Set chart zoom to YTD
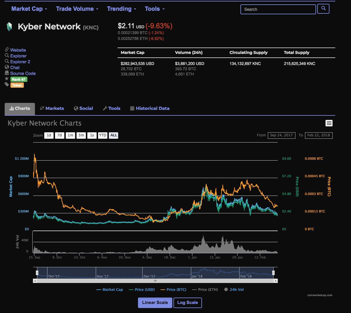The image size is (351, 313). [103, 135]
